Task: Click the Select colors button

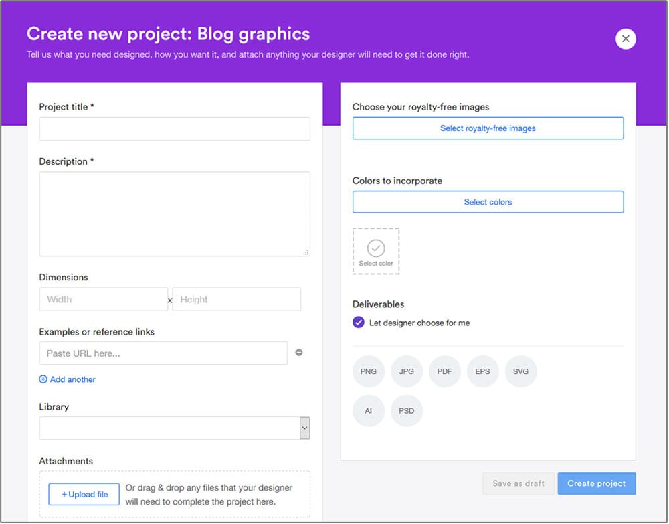Action: point(488,201)
